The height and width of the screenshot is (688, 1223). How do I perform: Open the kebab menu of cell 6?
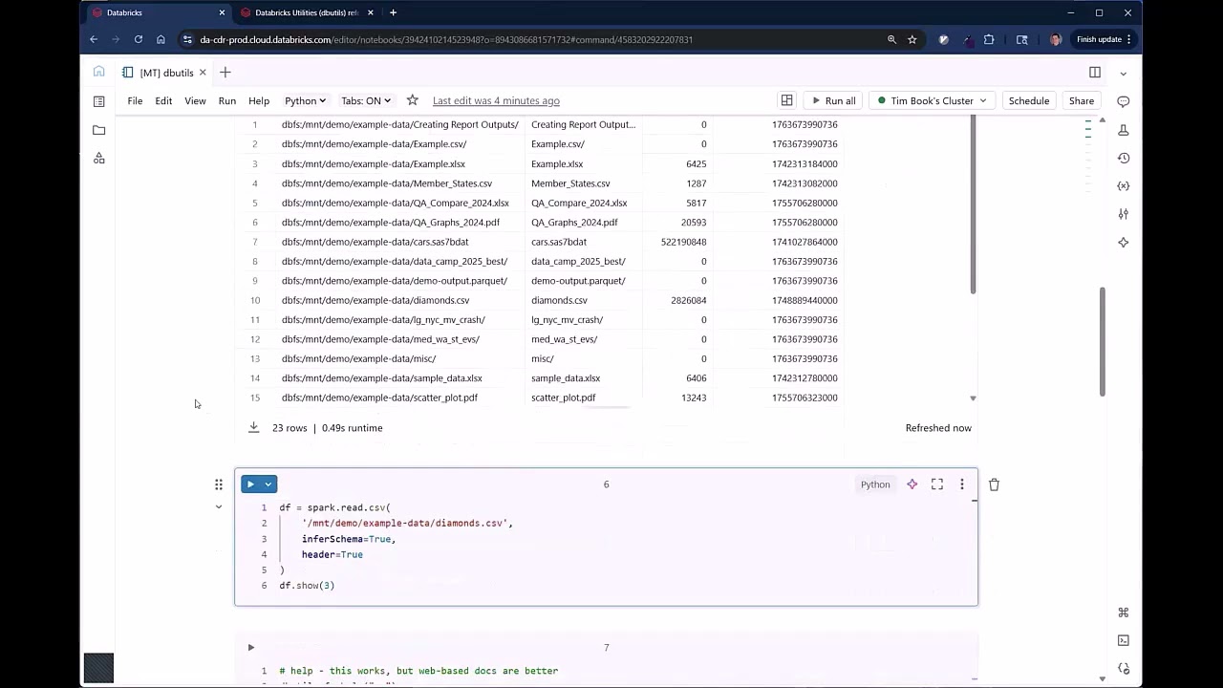coord(962,484)
